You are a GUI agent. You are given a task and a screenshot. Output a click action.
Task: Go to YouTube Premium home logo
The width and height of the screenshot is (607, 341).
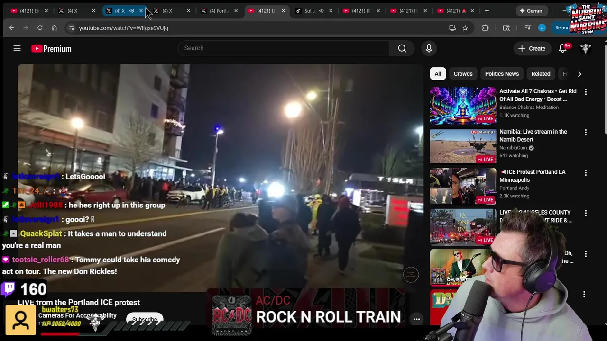51,48
